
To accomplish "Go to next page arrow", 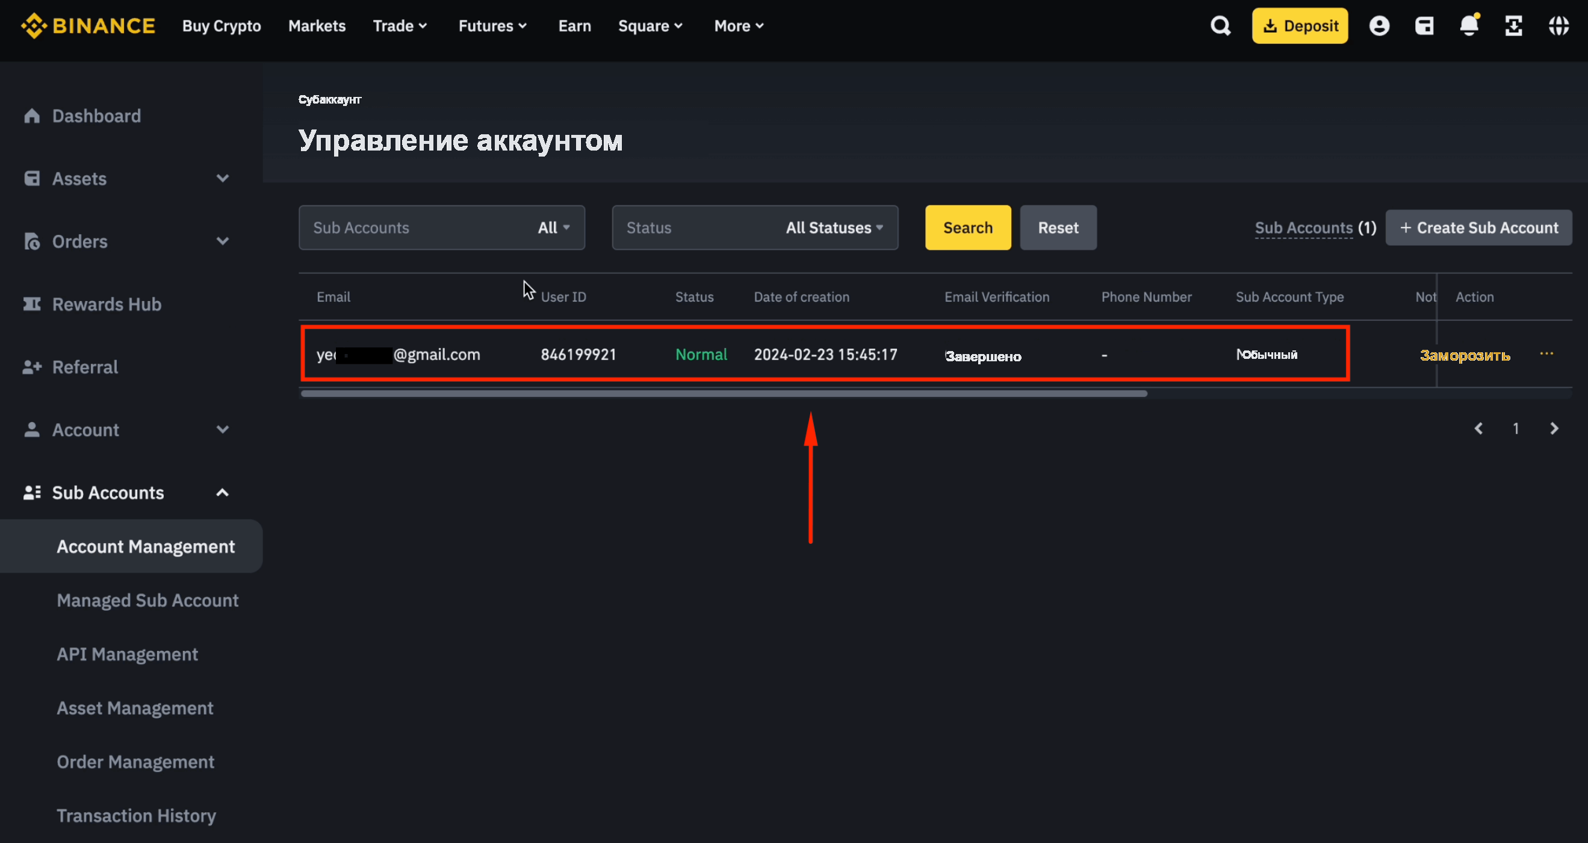I will (x=1554, y=429).
